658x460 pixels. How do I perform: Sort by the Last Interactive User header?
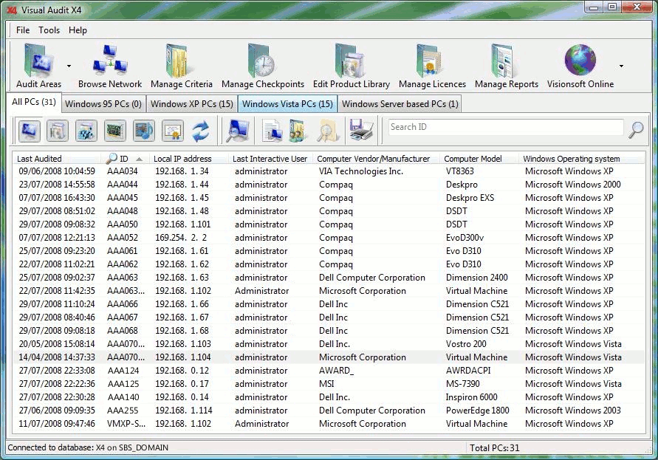tap(270, 159)
